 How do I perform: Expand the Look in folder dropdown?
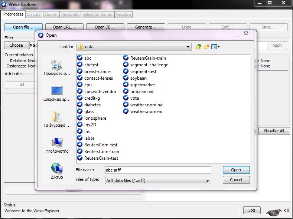coord(188,47)
